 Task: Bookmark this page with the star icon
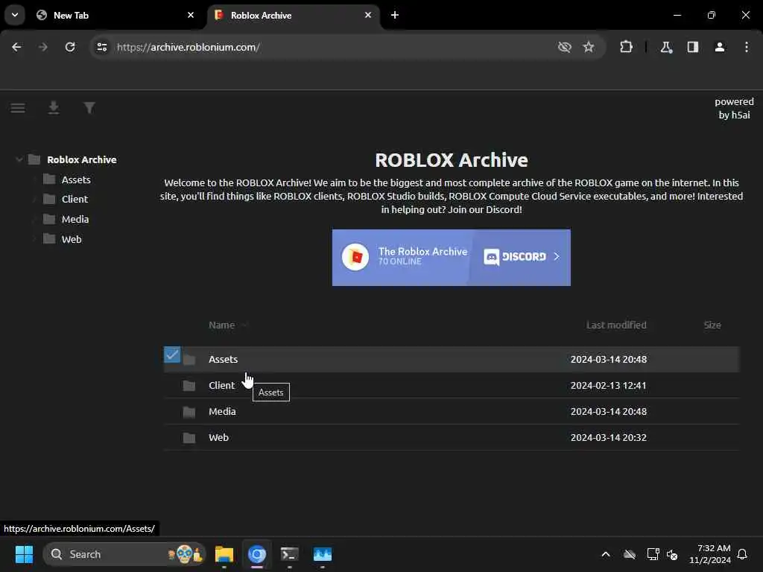tap(589, 47)
